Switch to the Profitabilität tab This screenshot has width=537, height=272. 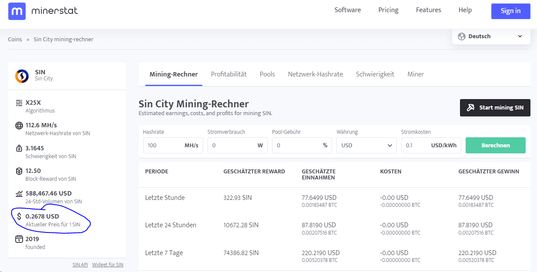pyautogui.click(x=229, y=74)
